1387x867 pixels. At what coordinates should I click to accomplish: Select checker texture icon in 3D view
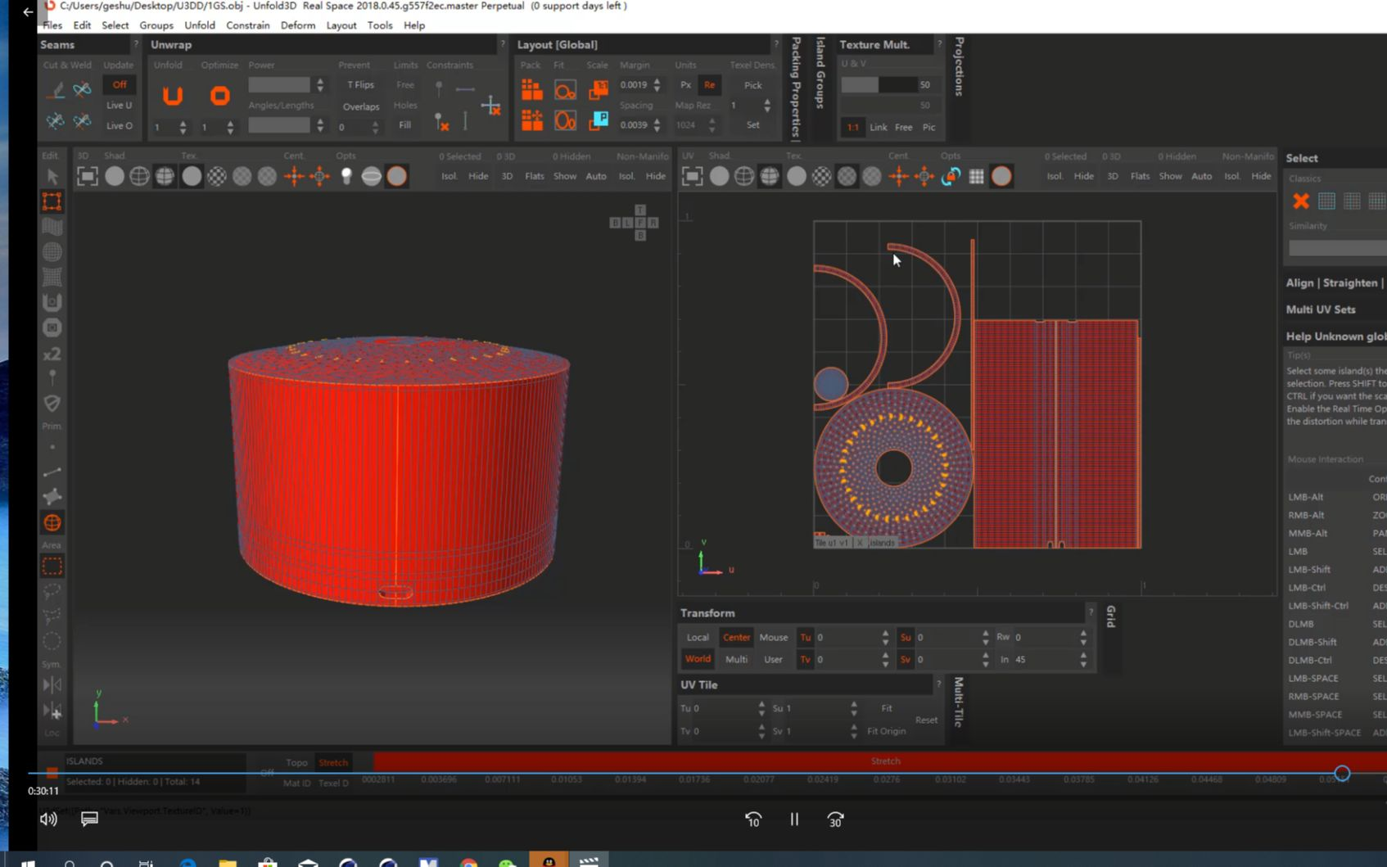pyautogui.click(x=217, y=176)
